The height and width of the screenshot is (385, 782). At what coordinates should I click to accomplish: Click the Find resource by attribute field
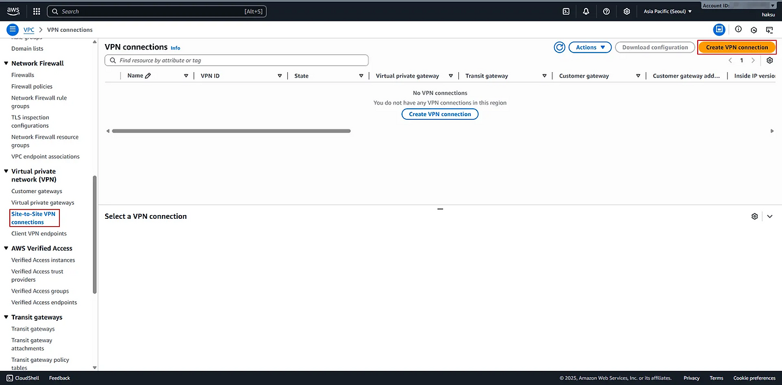pyautogui.click(x=238, y=61)
